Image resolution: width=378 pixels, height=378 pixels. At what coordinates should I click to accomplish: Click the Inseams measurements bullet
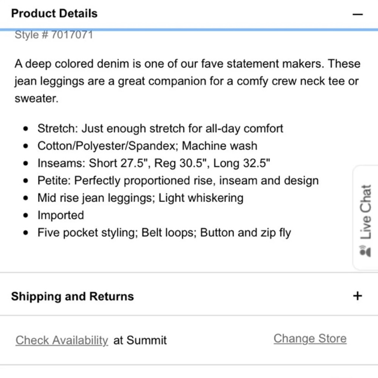[153, 163]
